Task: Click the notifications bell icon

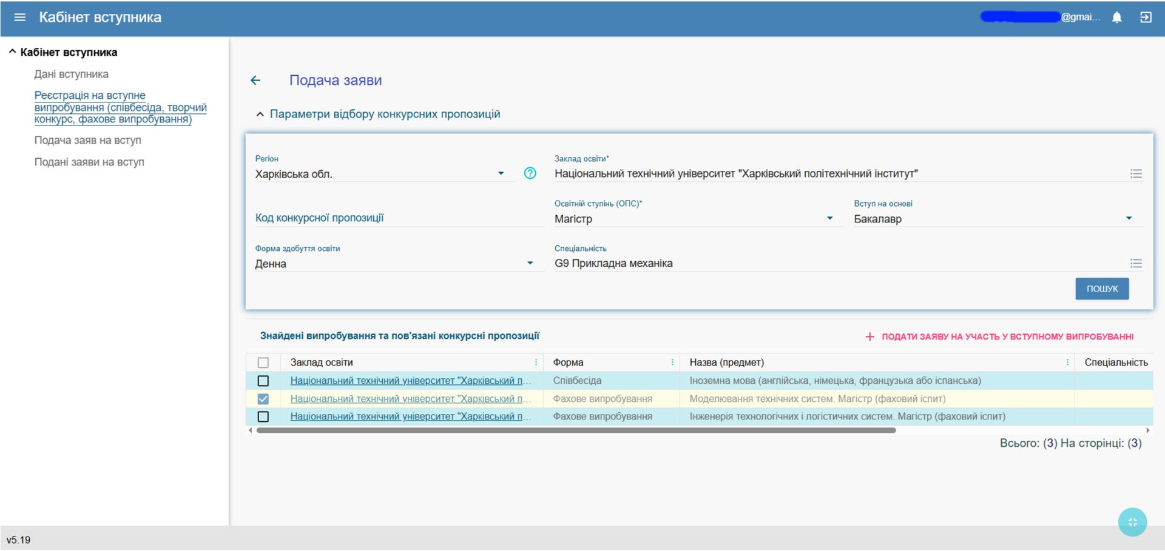Action: pos(1116,18)
